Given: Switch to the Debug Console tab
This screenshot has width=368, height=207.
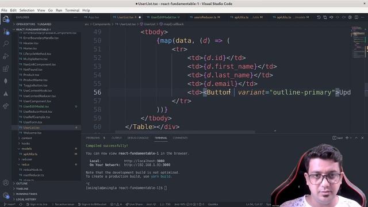Looking at the screenshot, I should pos(138,138).
